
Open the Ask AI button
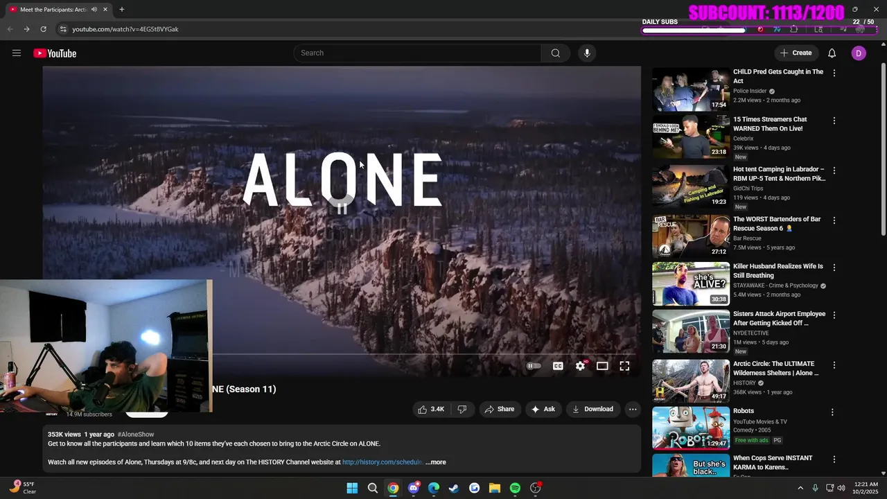tap(543, 410)
